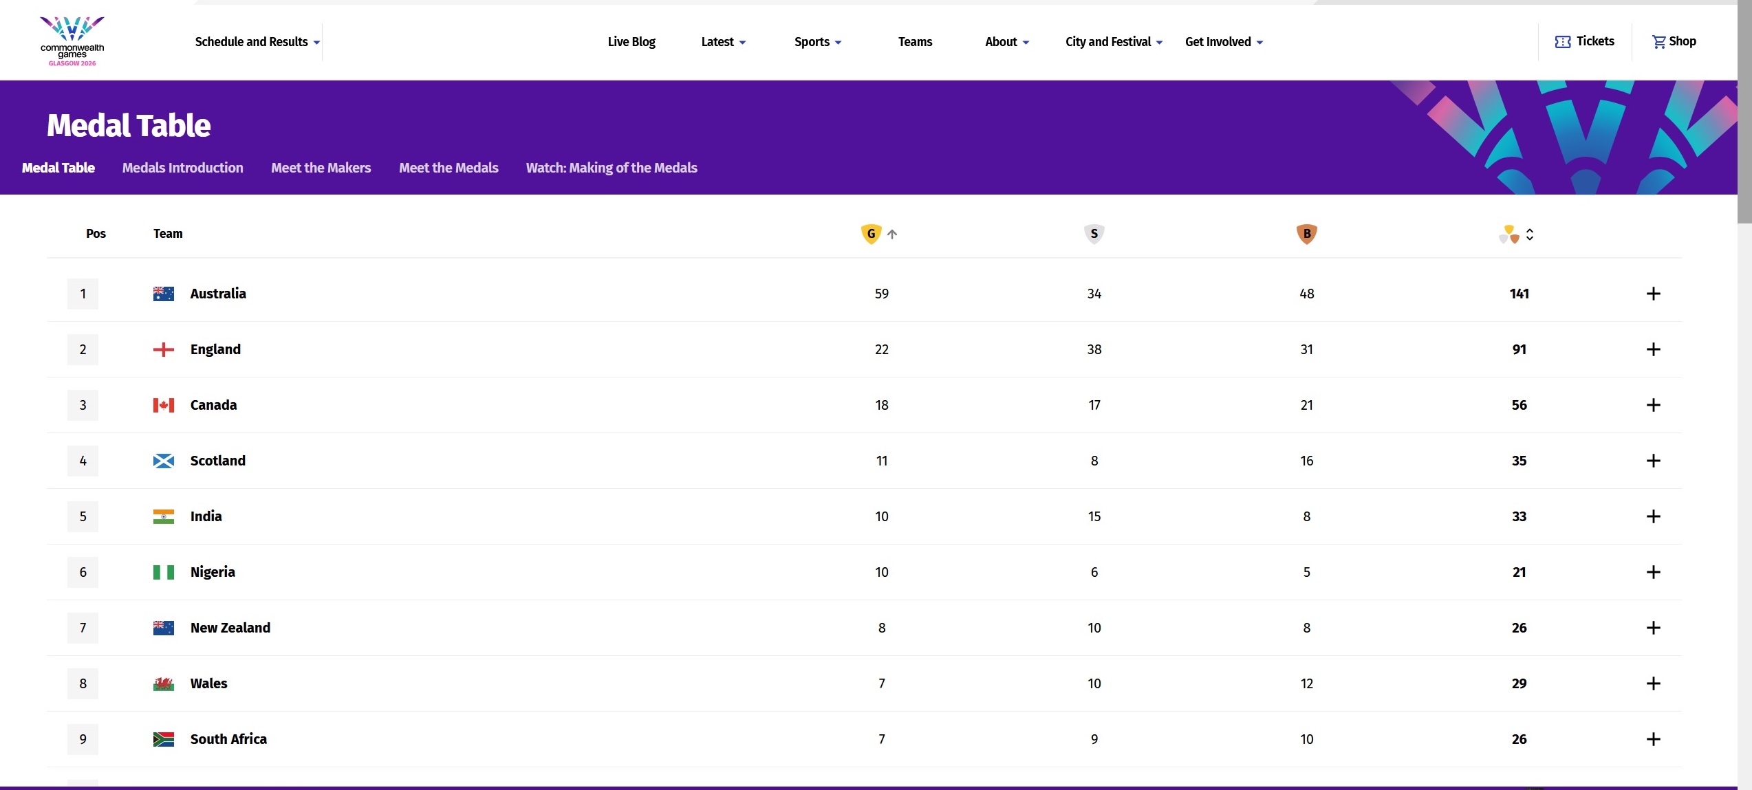The image size is (1752, 790).
Task: Sort table by bronze medal icon
Action: click(x=1306, y=234)
